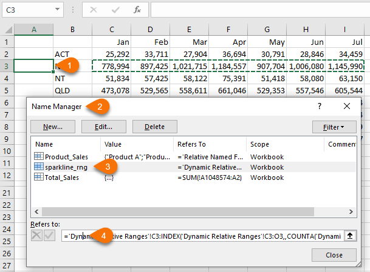
Task: Select row 5 header
Action: [7, 91]
